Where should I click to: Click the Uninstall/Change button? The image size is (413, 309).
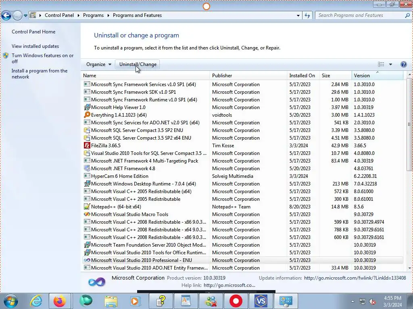pos(138,64)
